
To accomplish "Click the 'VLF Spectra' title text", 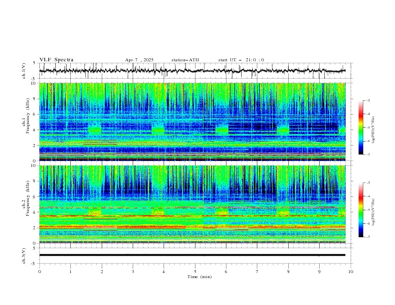I will (x=56, y=60).
